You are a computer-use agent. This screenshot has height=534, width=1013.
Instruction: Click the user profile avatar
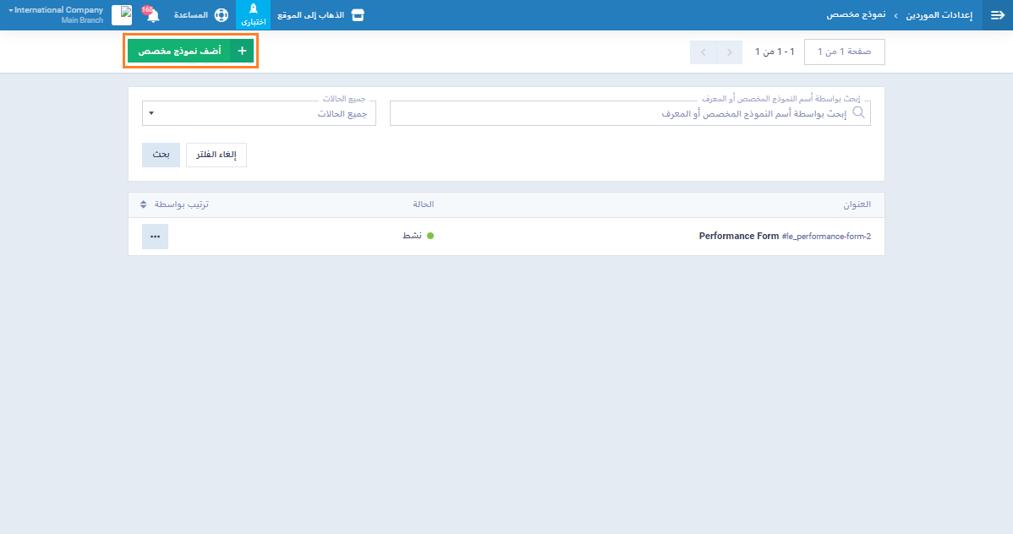point(122,15)
